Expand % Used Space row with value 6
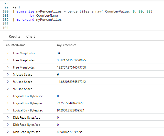Image resolution: width=164 pixels, height=136 pixels. coord(8,75)
